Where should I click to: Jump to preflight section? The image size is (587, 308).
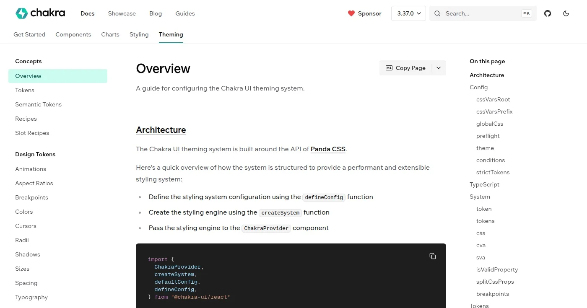coord(488,136)
